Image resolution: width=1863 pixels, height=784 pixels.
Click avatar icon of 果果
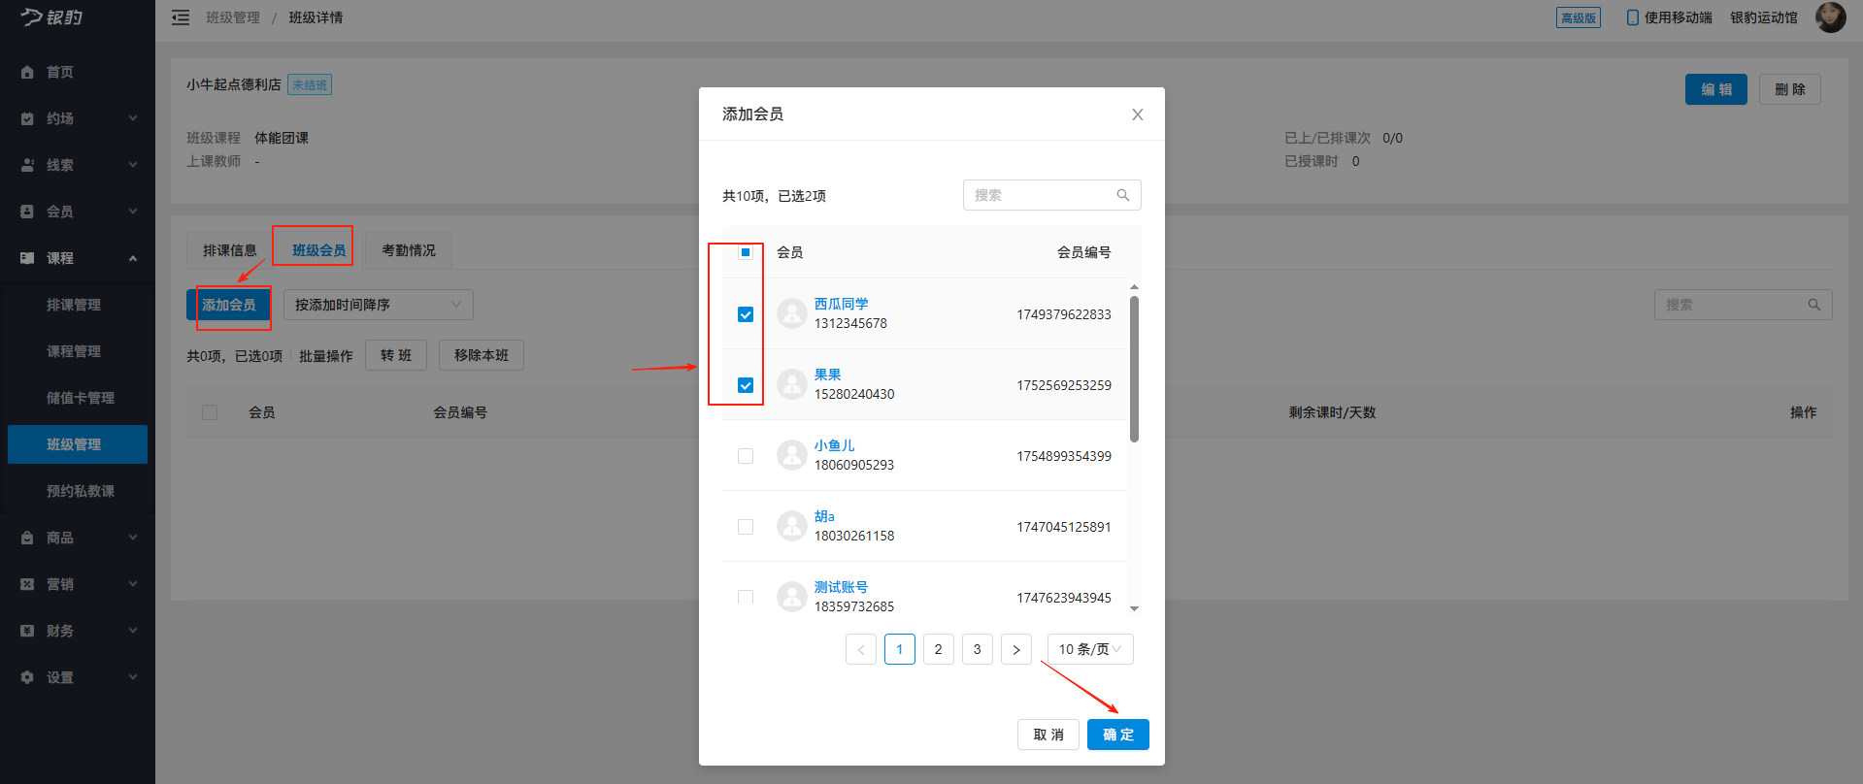[792, 384]
